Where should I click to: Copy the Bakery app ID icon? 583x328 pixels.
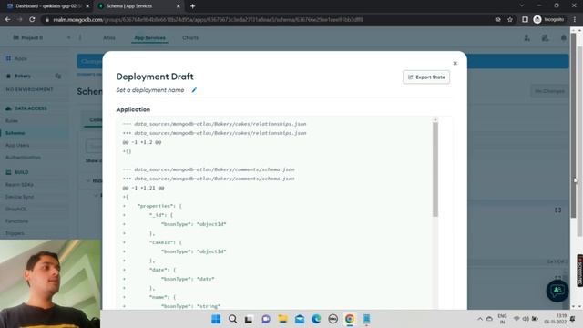[x=58, y=76]
